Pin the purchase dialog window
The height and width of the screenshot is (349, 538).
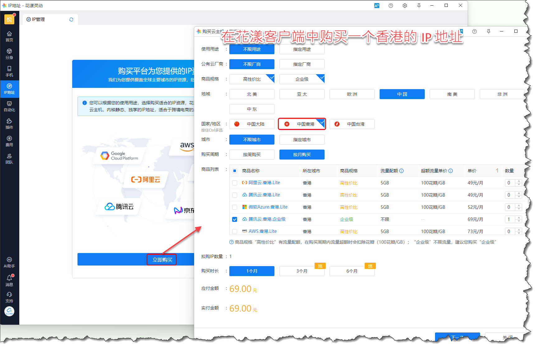489,31
